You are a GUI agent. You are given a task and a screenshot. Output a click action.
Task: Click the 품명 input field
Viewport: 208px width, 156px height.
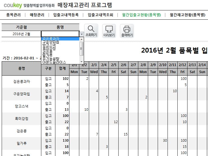60,34
